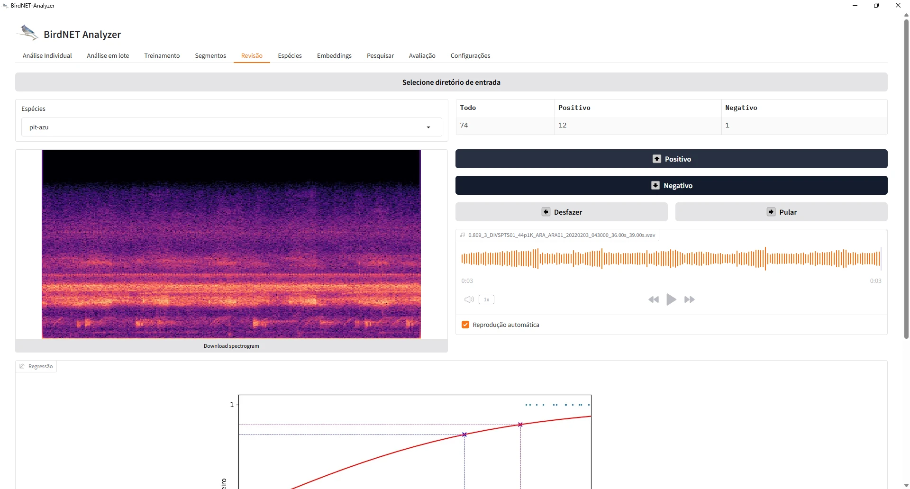Image resolution: width=910 pixels, height=489 pixels.
Task: Click the Todo column header
Action: tap(505, 108)
